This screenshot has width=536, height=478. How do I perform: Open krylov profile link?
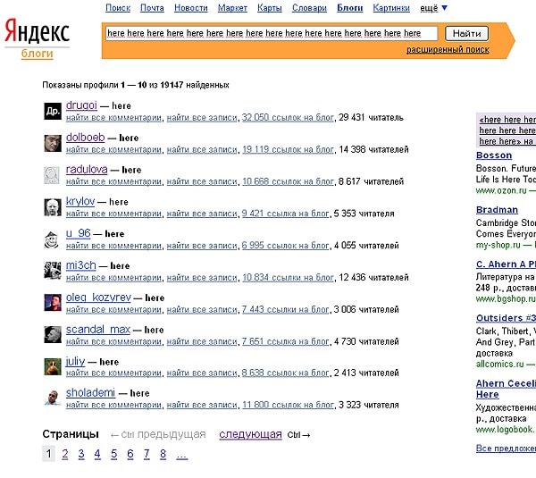coord(80,201)
